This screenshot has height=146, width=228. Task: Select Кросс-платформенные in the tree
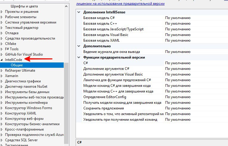click(x=24, y=129)
